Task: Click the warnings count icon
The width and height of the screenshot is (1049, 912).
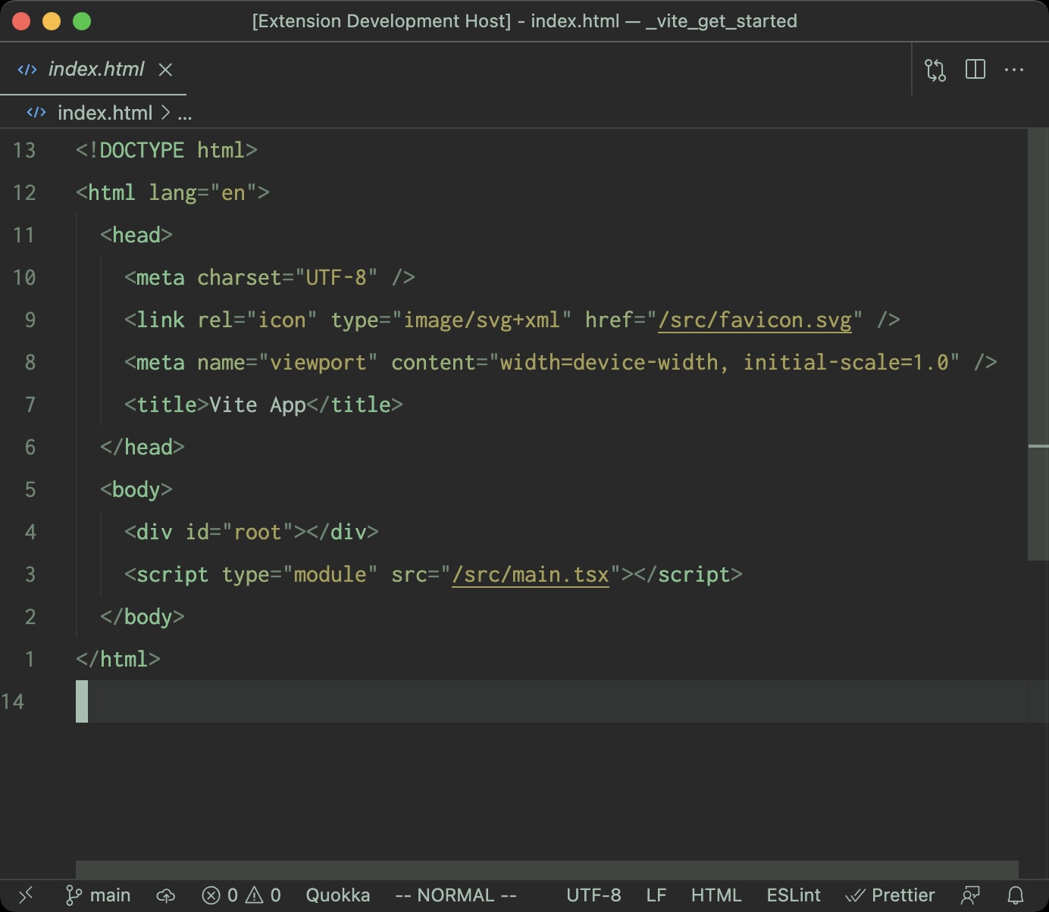Action: pos(263,895)
